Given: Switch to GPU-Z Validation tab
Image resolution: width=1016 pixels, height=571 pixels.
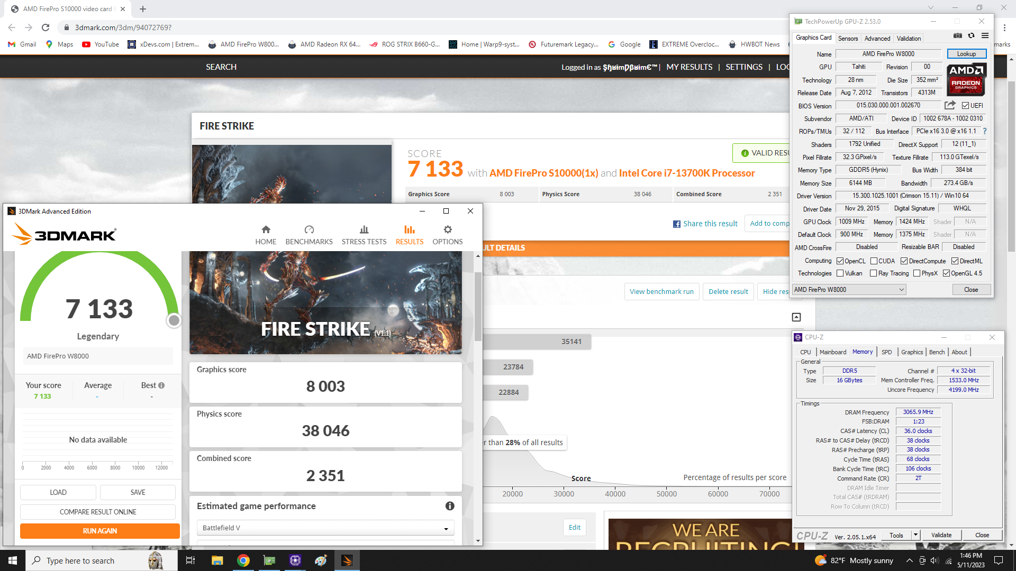Looking at the screenshot, I should (909, 39).
